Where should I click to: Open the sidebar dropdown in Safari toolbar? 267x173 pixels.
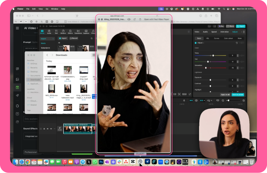pyautogui.click(x=33, y=16)
